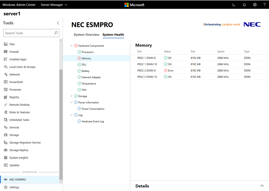Collapse the Power Information tree node
The image size is (269, 191).
(x=71, y=102)
